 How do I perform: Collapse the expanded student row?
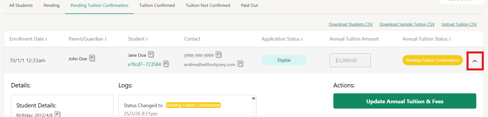point(475,61)
